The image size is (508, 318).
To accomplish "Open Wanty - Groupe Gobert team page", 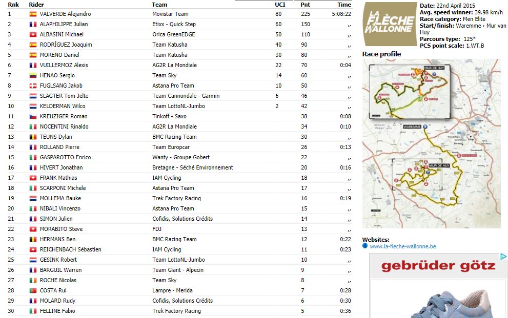I will tap(181, 158).
